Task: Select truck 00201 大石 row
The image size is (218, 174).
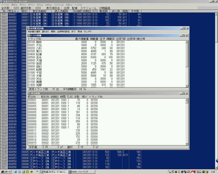Action: click(x=107, y=45)
